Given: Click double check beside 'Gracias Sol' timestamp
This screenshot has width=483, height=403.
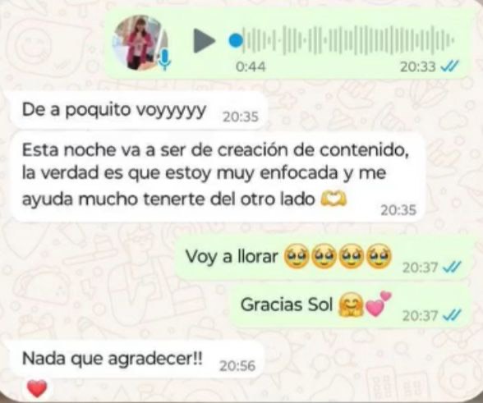Looking at the screenshot, I should (452, 315).
